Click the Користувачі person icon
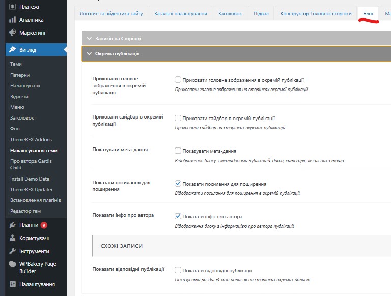The width and height of the screenshot is (391, 296). coord(12,238)
